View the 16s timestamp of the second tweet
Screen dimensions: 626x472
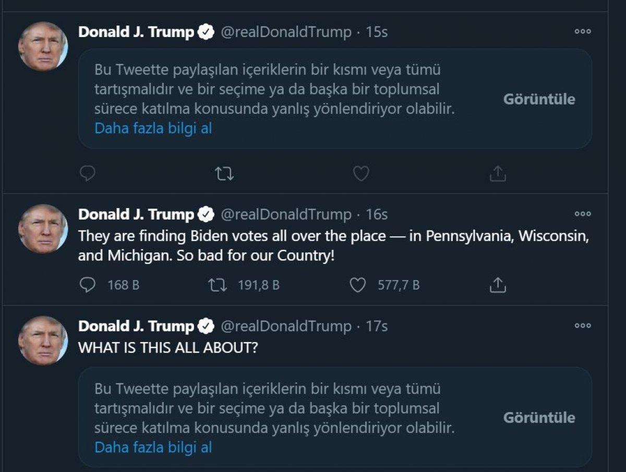pyautogui.click(x=377, y=214)
